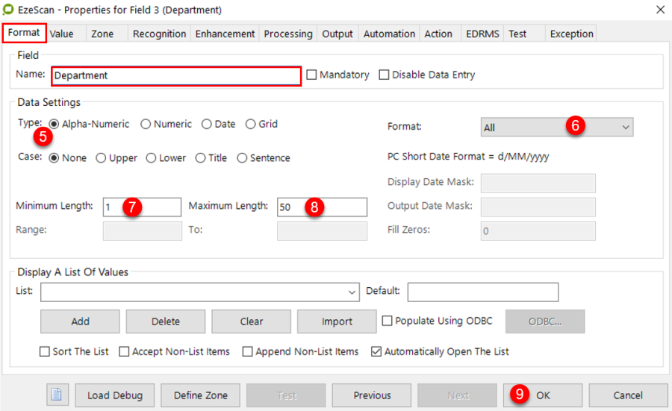Enable the Sort The List checkbox
The width and height of the screenshot is (672, 411).
coord(45,351)
